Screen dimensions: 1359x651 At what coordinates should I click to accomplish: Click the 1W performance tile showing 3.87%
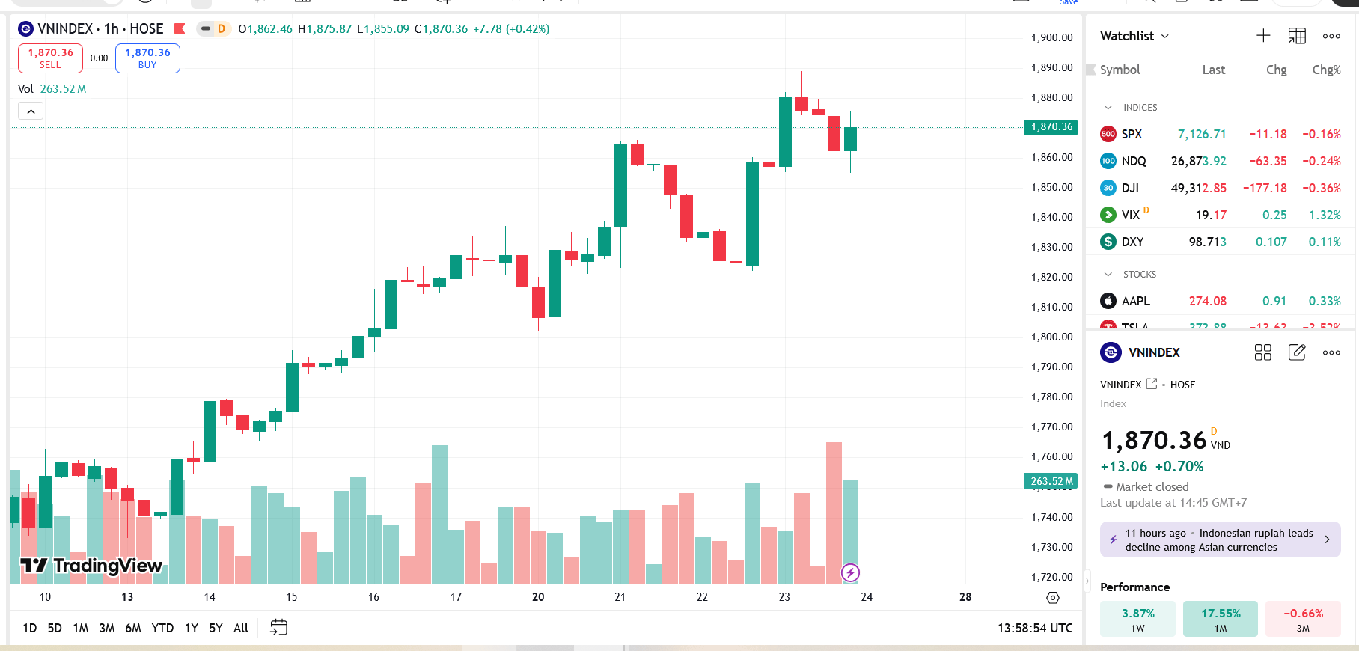coord(1137,619)
